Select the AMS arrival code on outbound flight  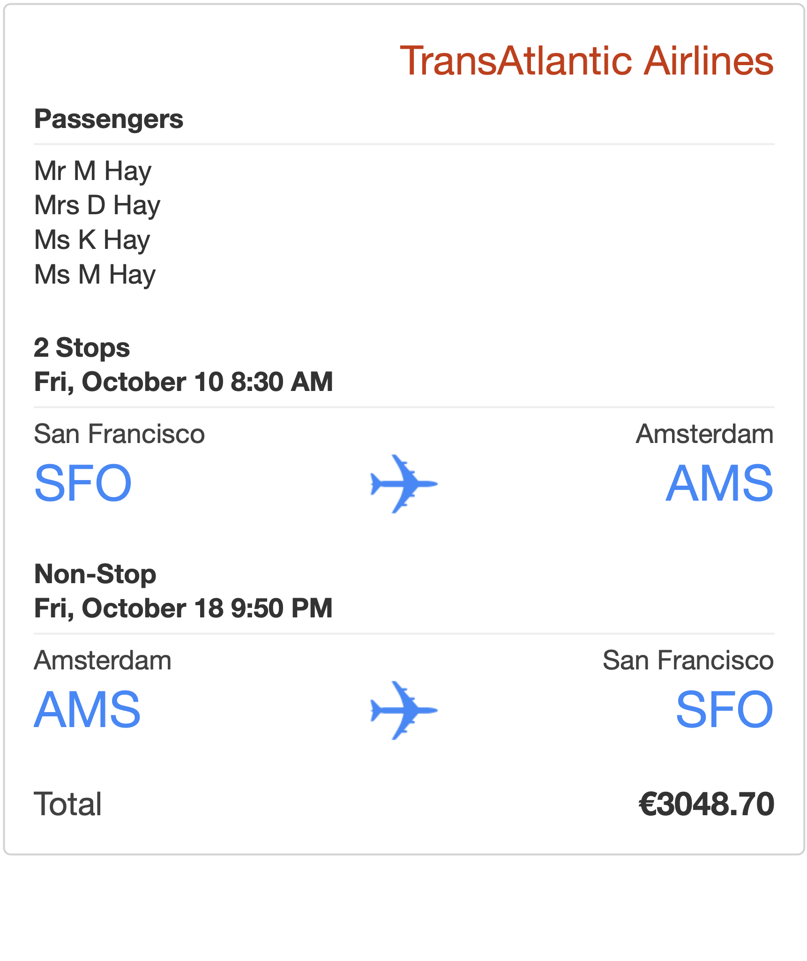click(x=719, y=483)
